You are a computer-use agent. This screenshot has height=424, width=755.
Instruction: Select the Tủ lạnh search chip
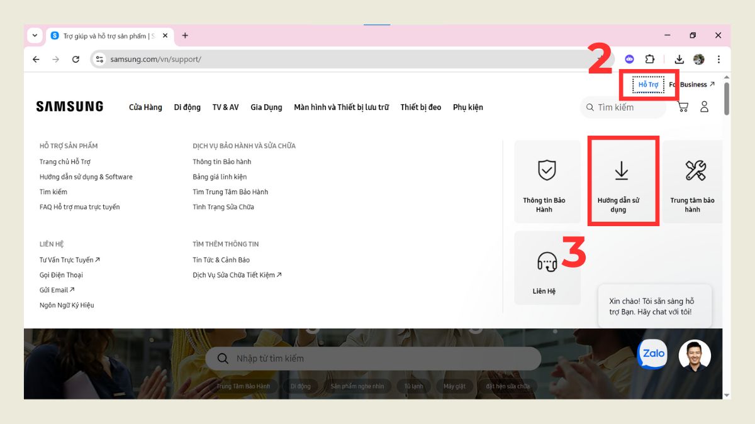(x=414, y=386)
